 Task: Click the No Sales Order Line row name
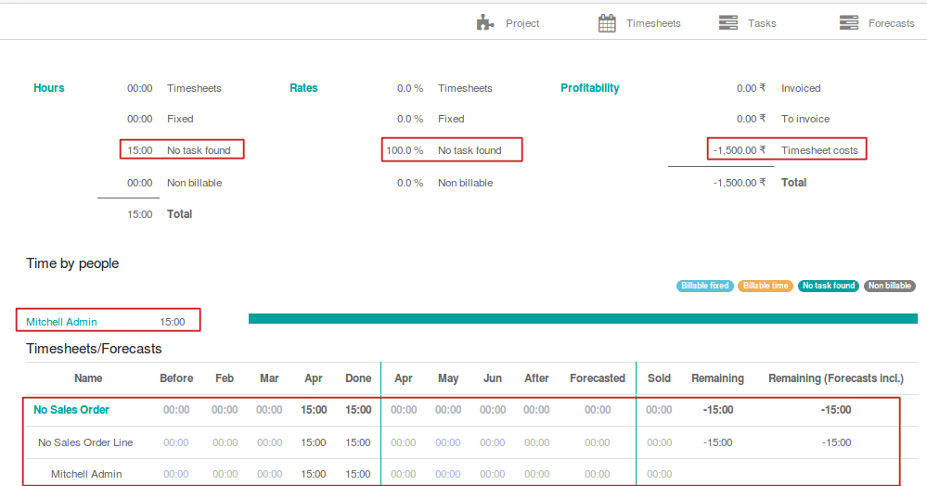point(85,442)
